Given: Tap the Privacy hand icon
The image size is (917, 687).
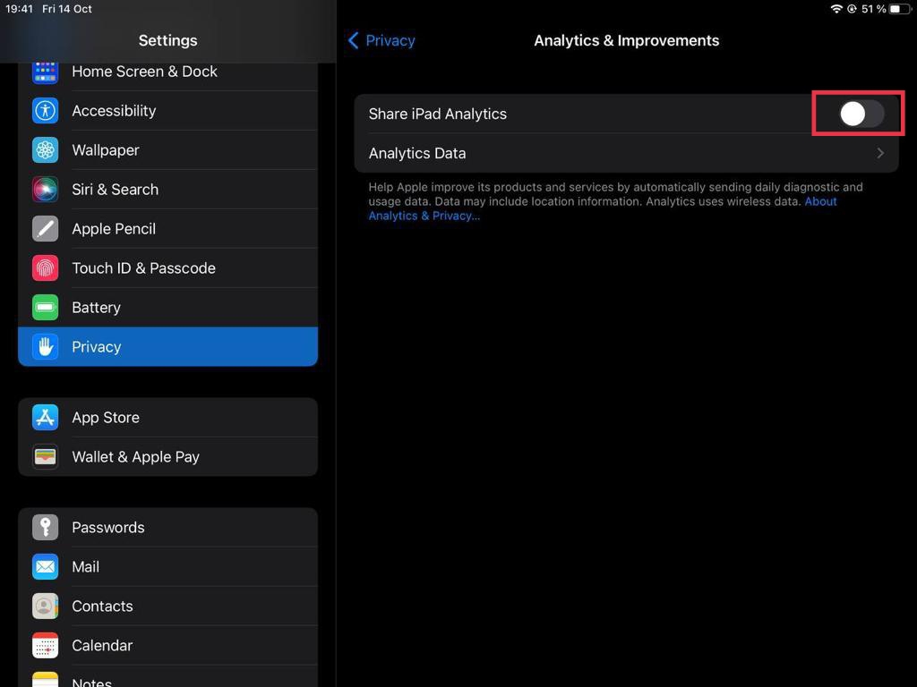Looking at the screenshot, I should (45, 347).
